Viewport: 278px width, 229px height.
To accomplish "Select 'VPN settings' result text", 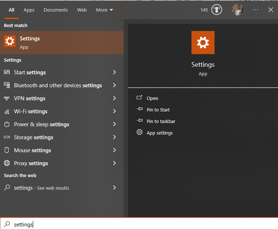I will (30, 98).
